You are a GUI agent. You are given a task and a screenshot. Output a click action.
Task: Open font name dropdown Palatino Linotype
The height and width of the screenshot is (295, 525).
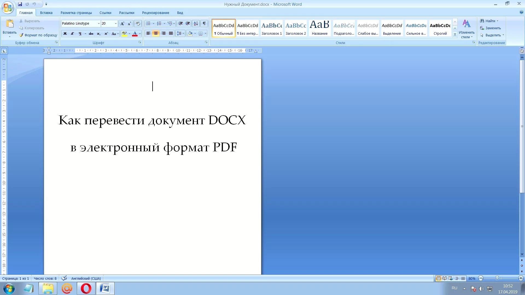99,23
